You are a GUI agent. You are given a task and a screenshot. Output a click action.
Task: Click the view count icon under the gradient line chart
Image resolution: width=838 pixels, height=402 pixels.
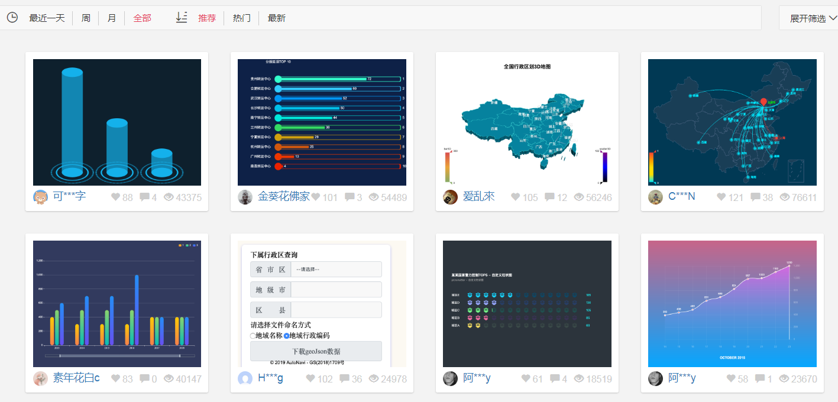click(x=783, y=378)
